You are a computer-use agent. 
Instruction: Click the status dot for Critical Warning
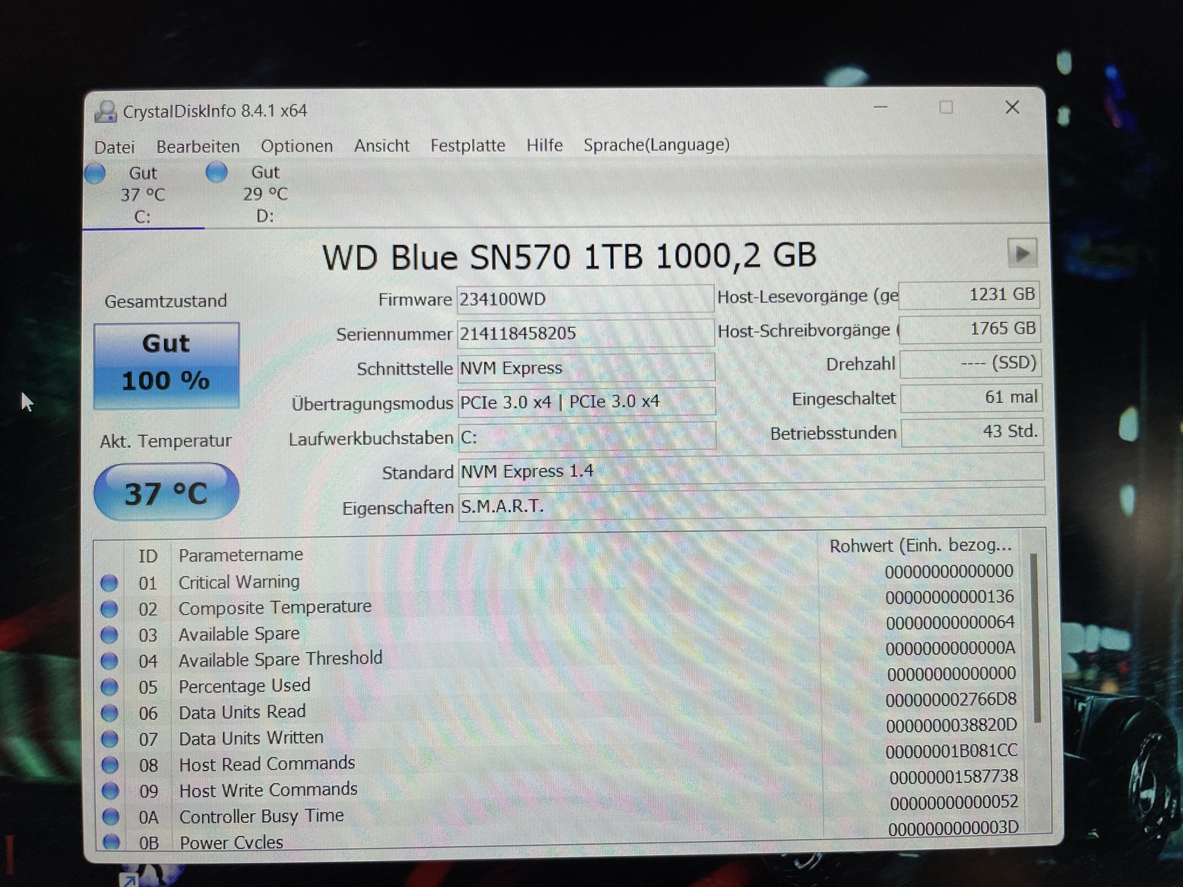[109, 583]
